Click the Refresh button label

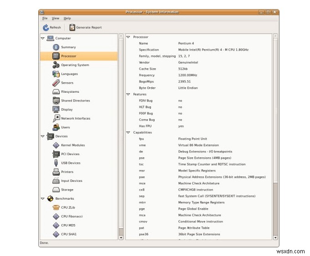coord(55,27)
